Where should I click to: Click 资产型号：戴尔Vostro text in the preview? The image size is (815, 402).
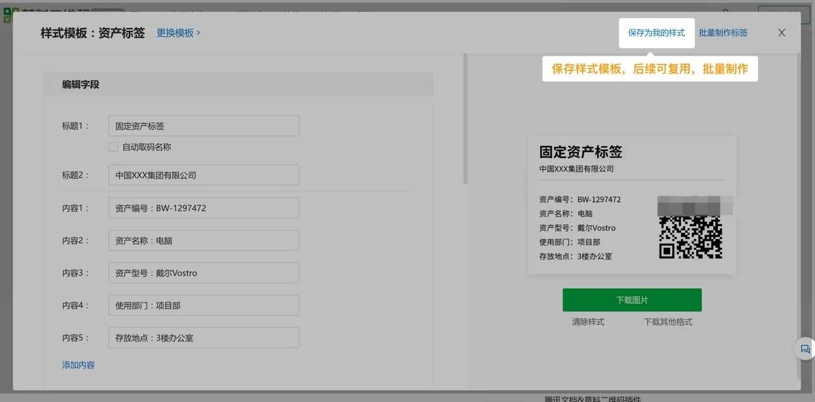tap(577, 228)
